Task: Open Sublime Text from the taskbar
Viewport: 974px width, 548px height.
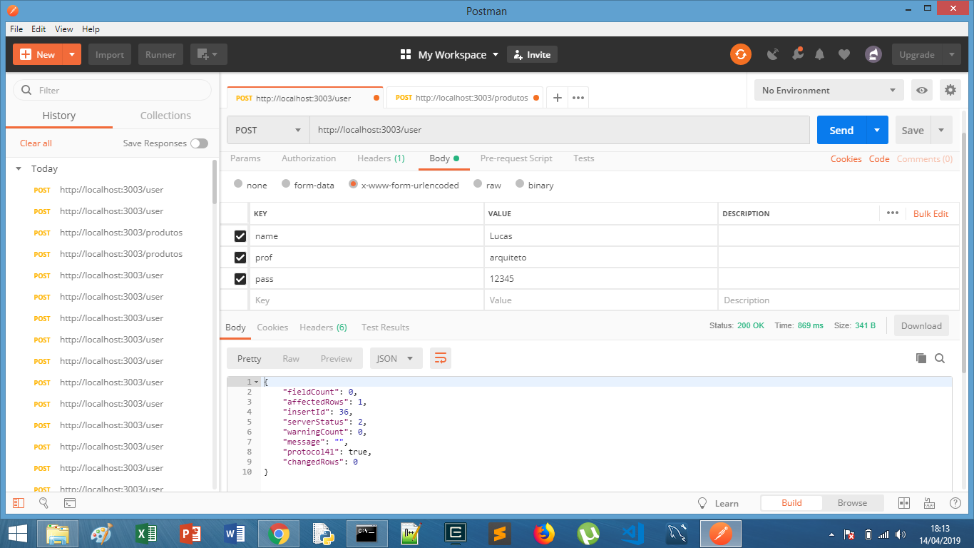Action: click(500, 533)
